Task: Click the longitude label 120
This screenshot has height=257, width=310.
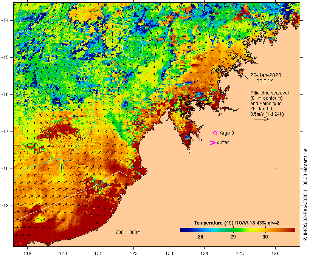Action: coord(63,253)
